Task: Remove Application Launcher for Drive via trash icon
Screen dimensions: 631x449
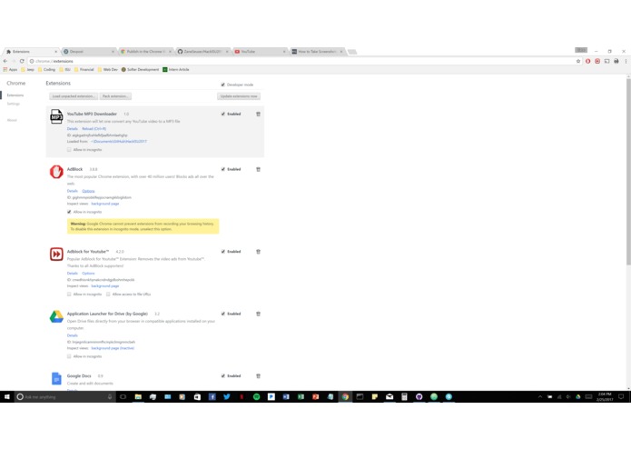Action: tap(259, 314)
